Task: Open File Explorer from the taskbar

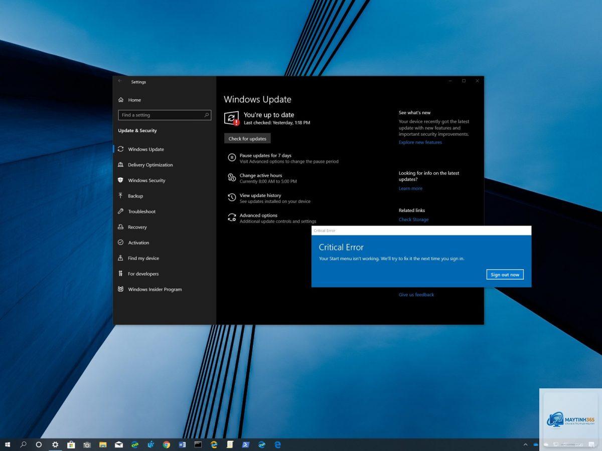Action: point(103,444)
